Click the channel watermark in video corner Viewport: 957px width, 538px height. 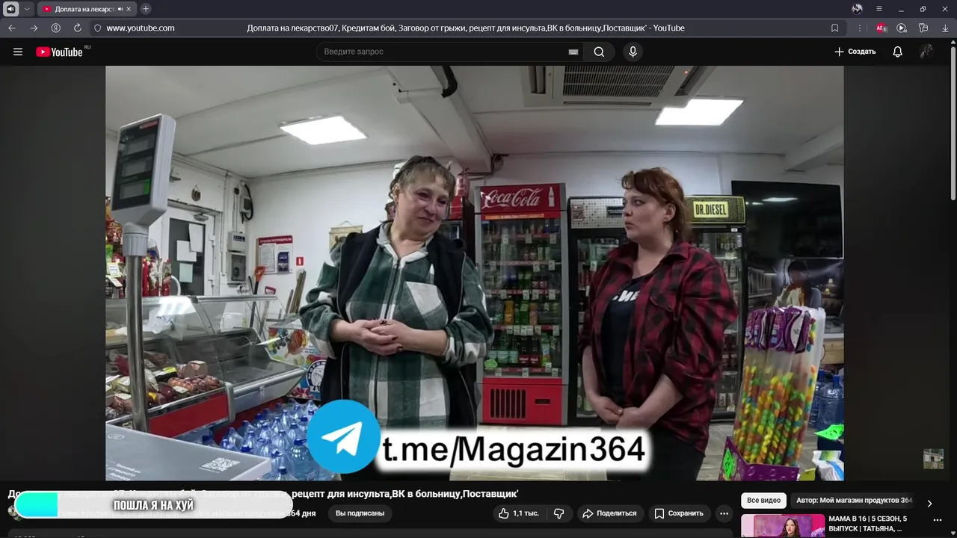click(x=933, y=459)
